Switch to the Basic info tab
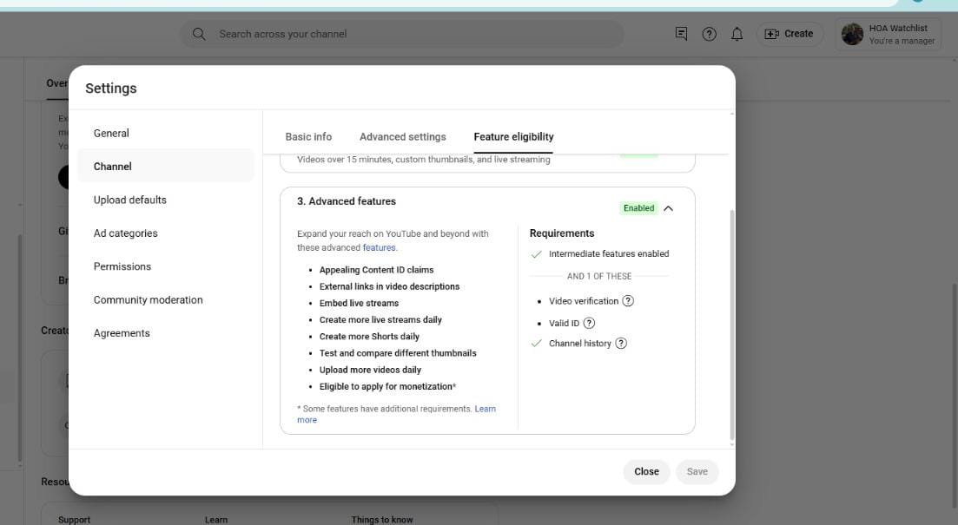Viewport: 958px width, 525px height. pos(308,137)
